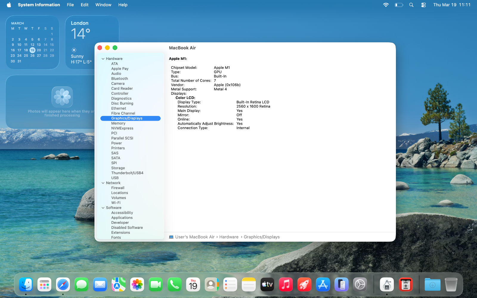
Task: Collapse the Hardware section in sidebar
Action: click(x=103, y=59)
